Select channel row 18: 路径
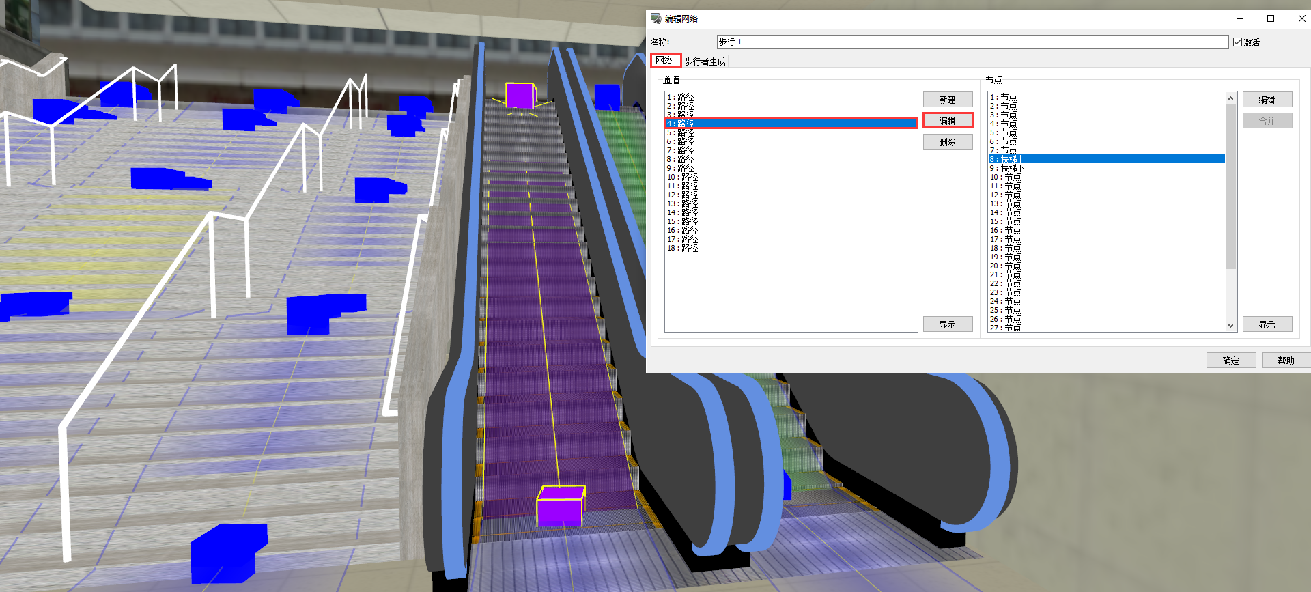This screenshot has height=592, width=1311. coord(791,248)
